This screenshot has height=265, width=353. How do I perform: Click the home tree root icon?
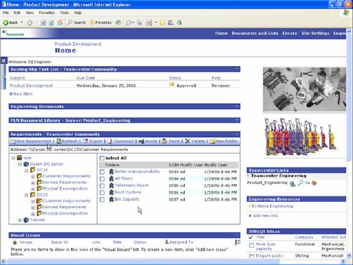click(19, 158)
